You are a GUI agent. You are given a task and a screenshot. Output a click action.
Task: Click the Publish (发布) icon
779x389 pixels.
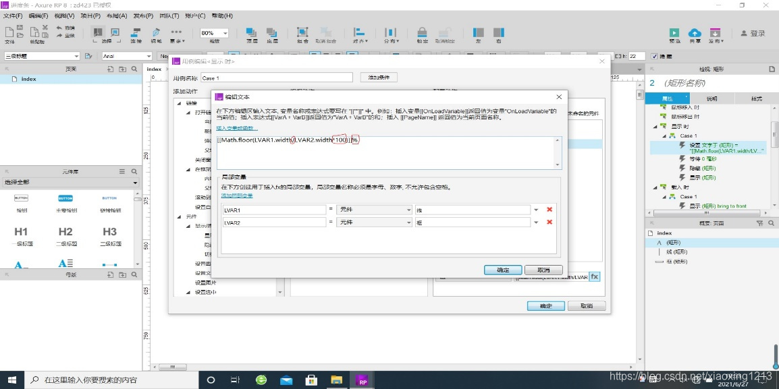click(715, 32)
